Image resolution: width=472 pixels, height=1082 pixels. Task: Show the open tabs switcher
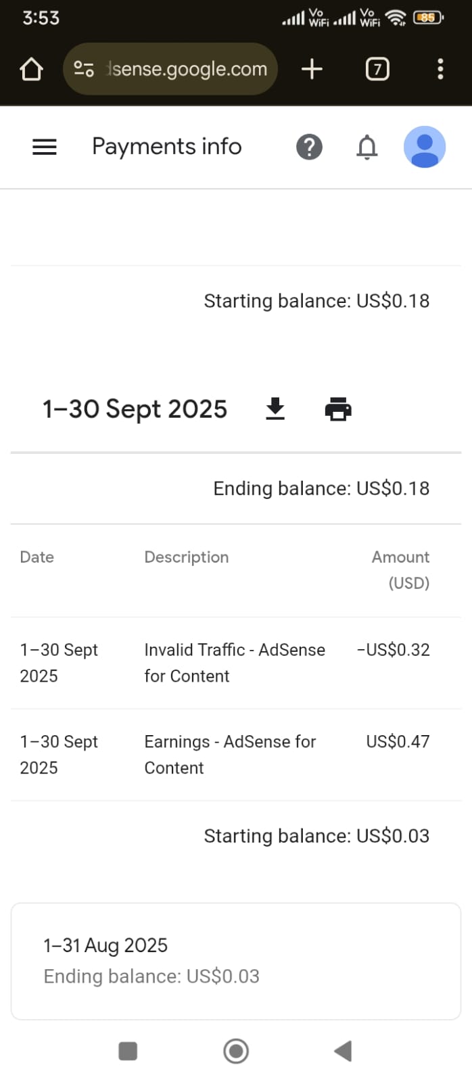(x=377, y=69)
